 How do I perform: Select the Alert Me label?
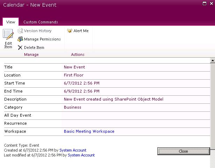[x=81, y=31]
